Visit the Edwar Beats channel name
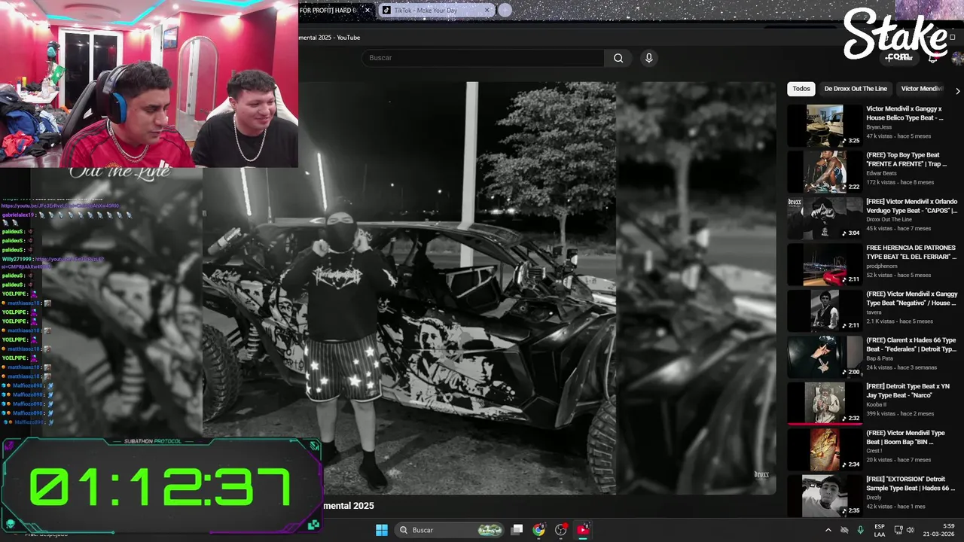Image resolution: width=964 pixels, height=542 pixels. click(882, 174)
